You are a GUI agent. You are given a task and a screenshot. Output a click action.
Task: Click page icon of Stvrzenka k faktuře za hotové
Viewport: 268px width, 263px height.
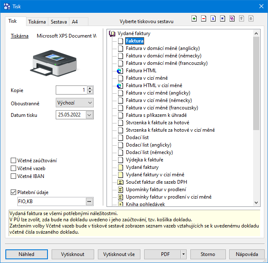[121, 123]
